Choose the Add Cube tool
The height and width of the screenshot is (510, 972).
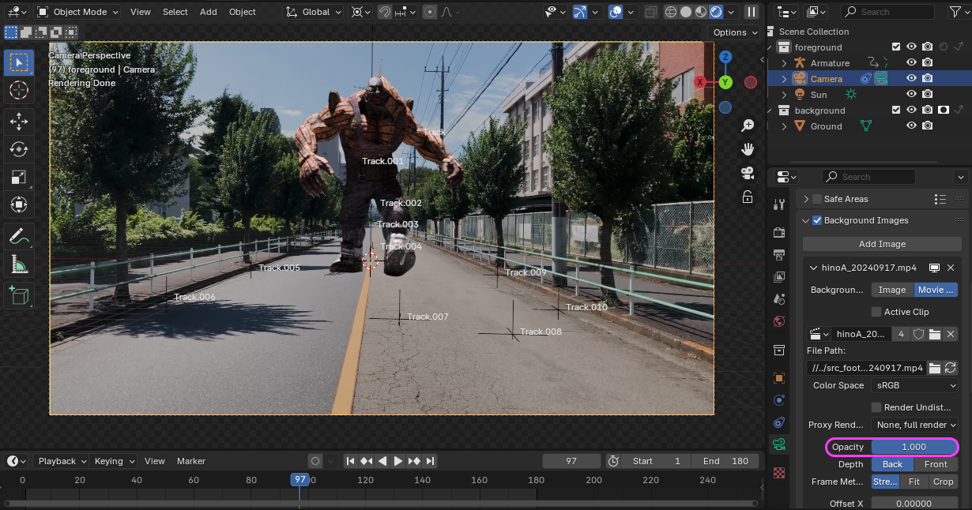(x=19, y=295)
